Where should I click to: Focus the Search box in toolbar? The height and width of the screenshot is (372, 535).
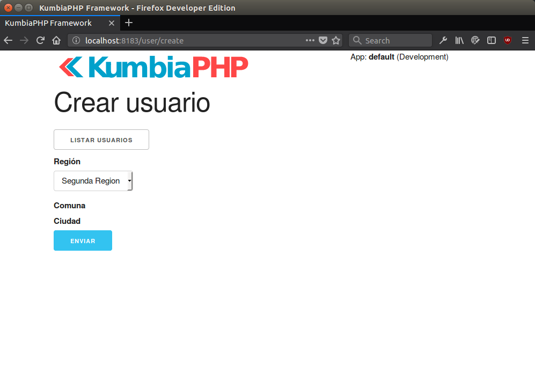(x=390, y=41)
